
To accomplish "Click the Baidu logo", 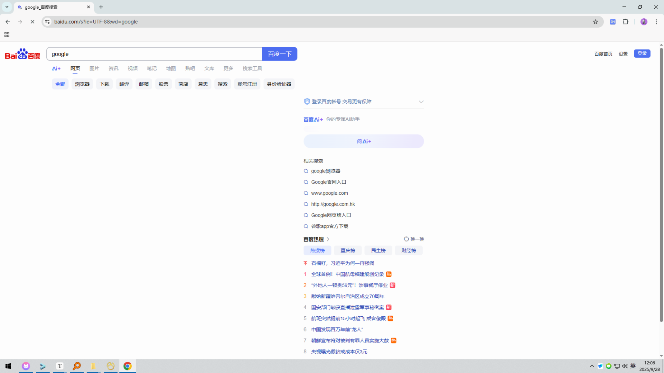I will click(x=22, y=54).
